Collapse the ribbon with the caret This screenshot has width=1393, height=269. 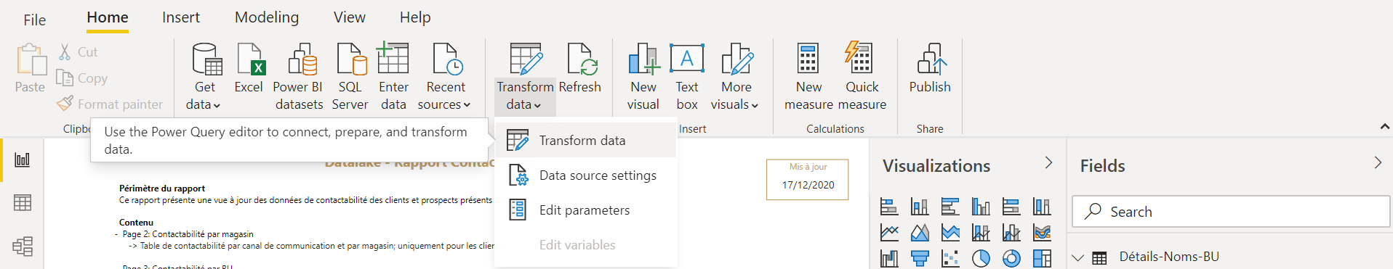(x=1384, y=127)
